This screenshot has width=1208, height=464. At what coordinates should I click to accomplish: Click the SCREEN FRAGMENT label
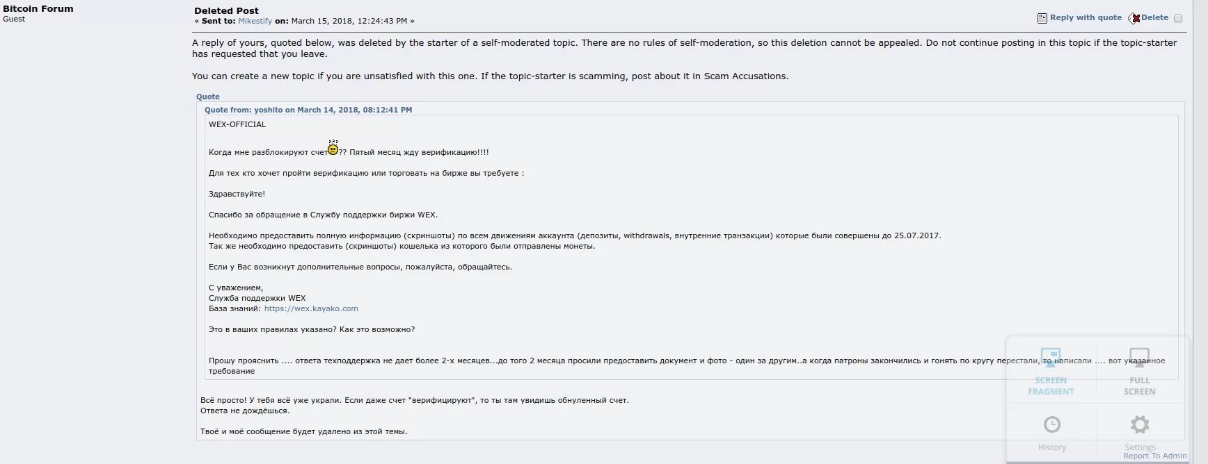1051,386
